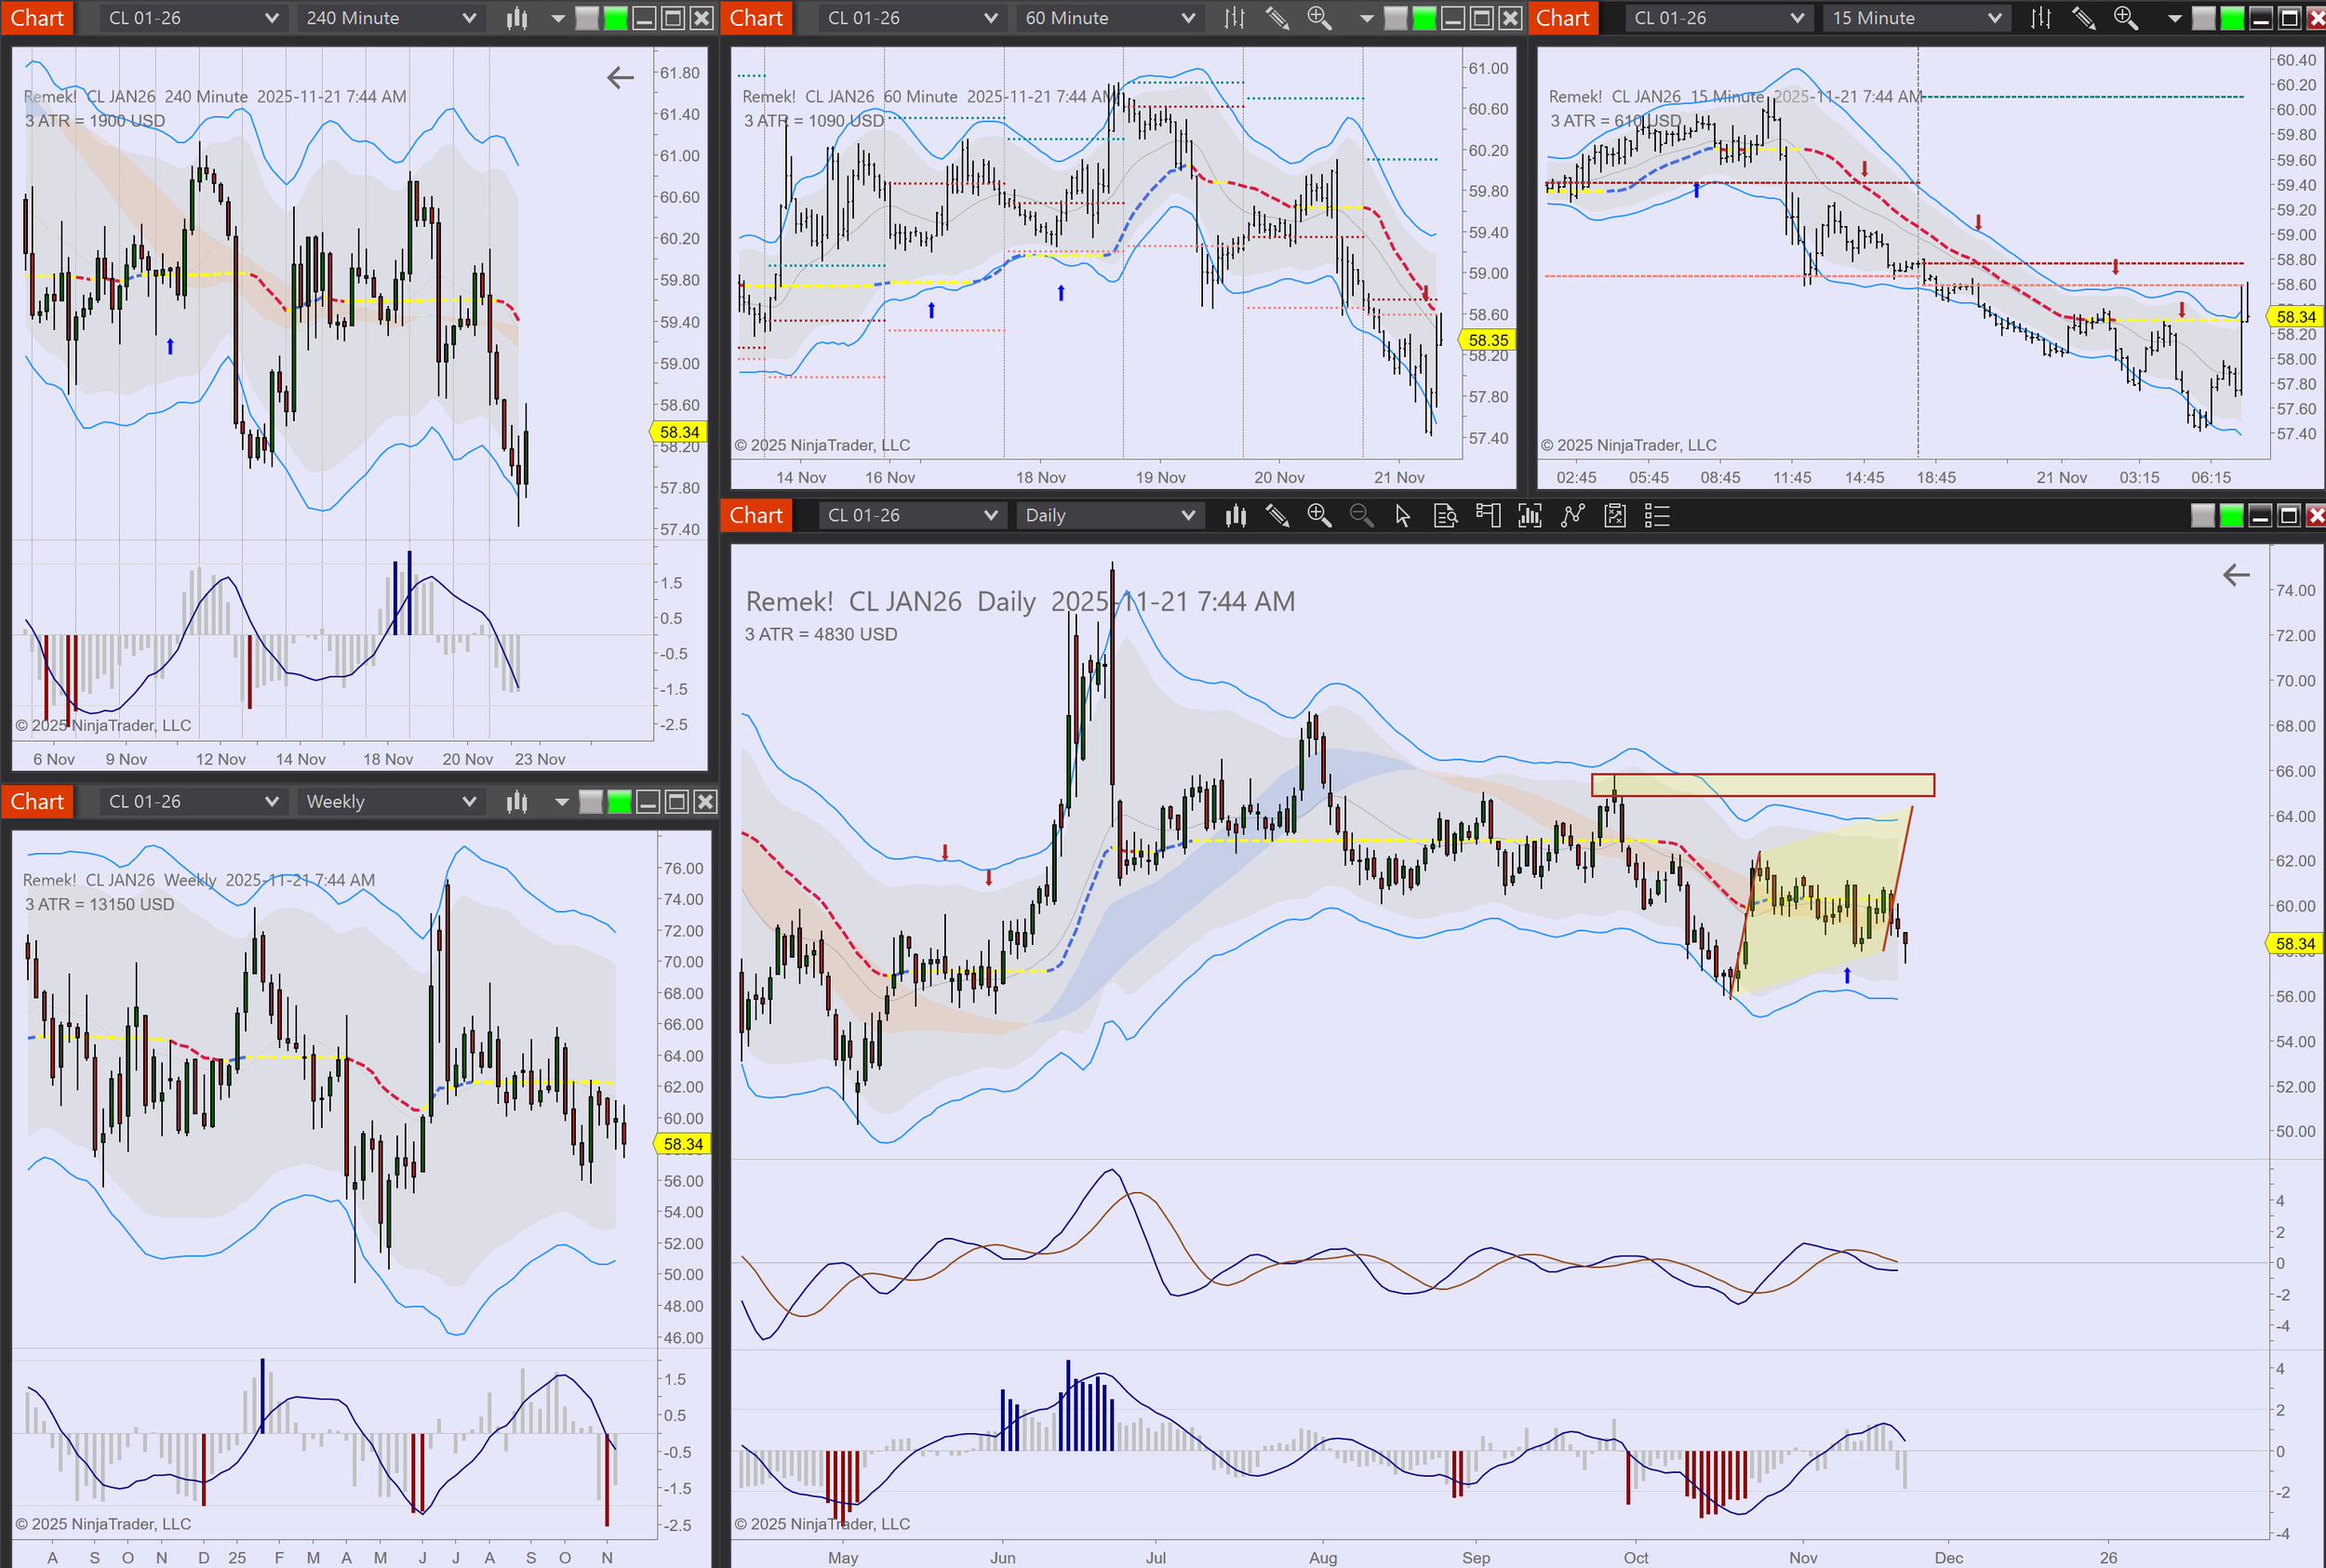Toggle gray link button on Daily chart
The width and height of the screenshot is (2326, 1568).
coord(2203,515)
